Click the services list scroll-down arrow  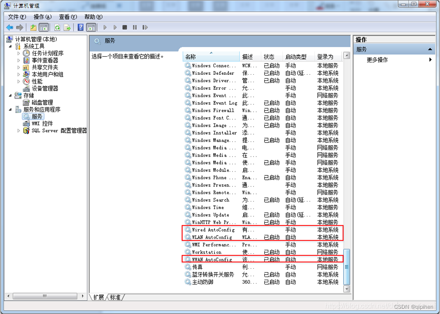pyautogui.click(x=347, y=289)
